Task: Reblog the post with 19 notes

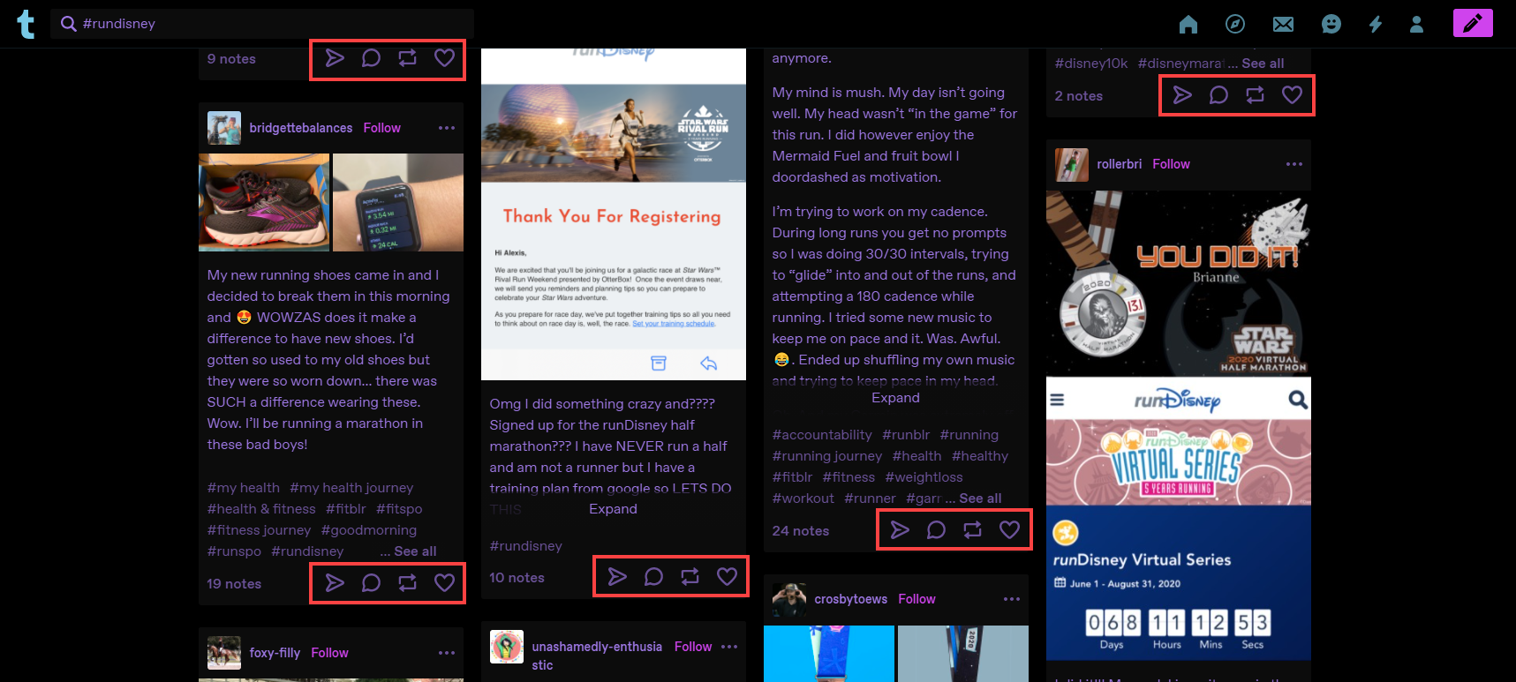Action: [407, 583]
